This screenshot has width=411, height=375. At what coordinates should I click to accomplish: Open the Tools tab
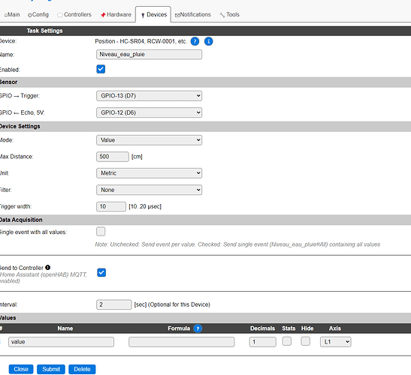click(x=229, y=15)
